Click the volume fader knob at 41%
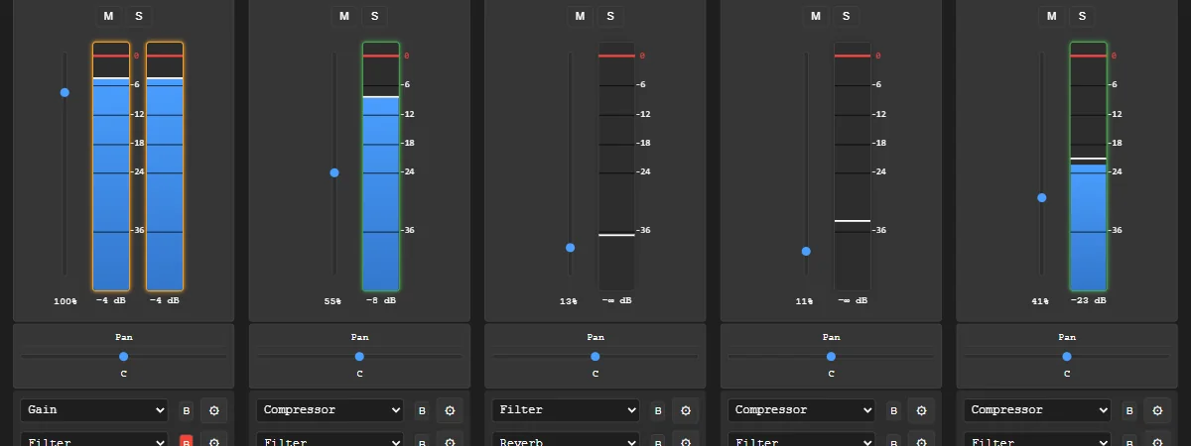Viewport: 1191px width, 446px height. click(x=1042, y=197)
